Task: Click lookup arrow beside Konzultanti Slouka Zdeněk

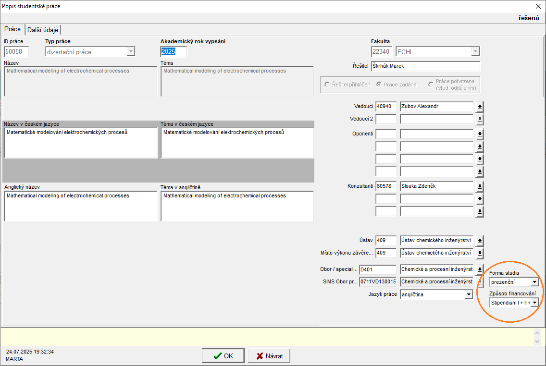Action: click(480, 186)
